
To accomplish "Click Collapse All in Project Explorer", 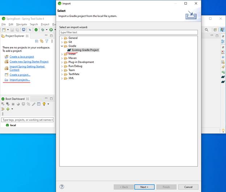I will click(37, 41).
